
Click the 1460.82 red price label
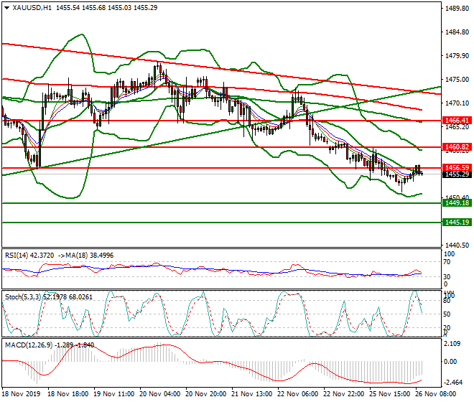[457, 147]
